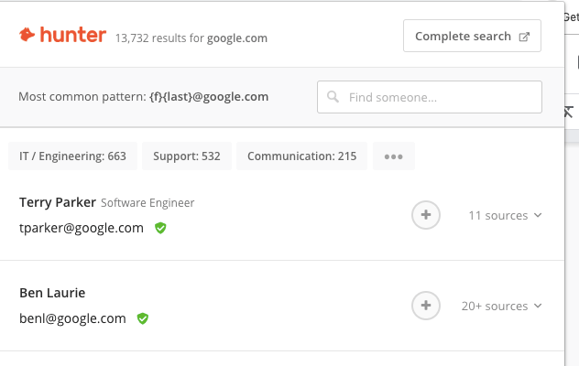Expand the 20+ sources dropdown for Ben Laurie
579x366 pixels.
click(x=501, y=307)
